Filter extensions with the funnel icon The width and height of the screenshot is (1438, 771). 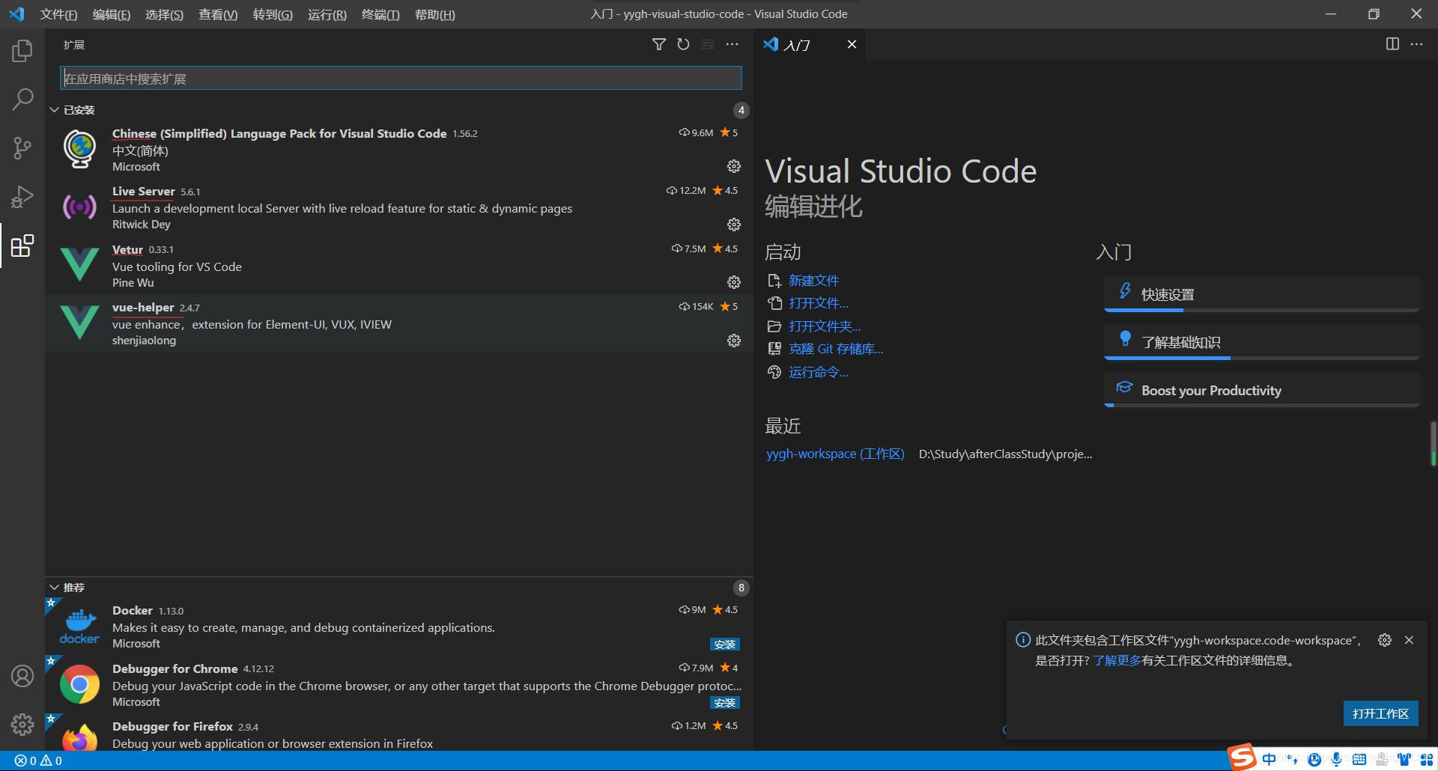click(658, 45)
